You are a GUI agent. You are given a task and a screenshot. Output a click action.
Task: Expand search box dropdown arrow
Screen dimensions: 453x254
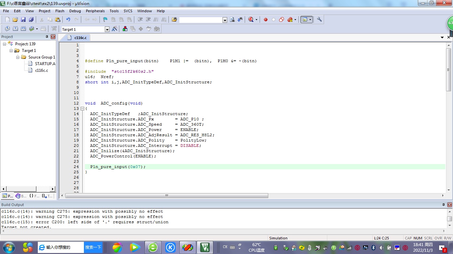click(225, 20)
